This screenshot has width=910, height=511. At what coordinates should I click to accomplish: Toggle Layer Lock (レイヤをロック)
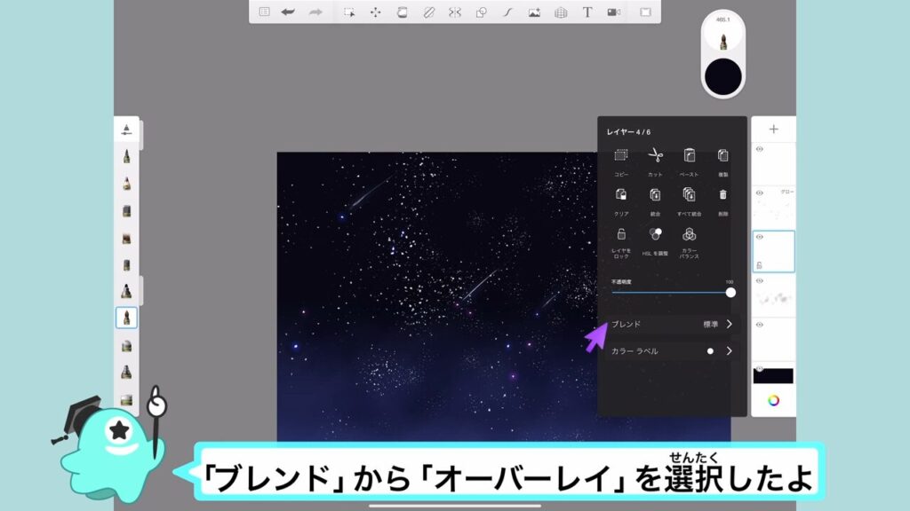pos(621,235)
